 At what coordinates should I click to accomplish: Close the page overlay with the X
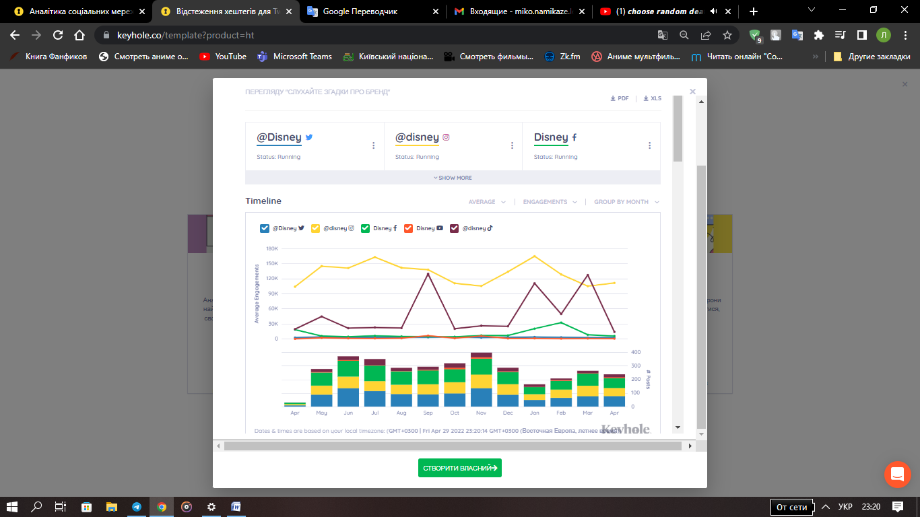click(x=905, y=84)
